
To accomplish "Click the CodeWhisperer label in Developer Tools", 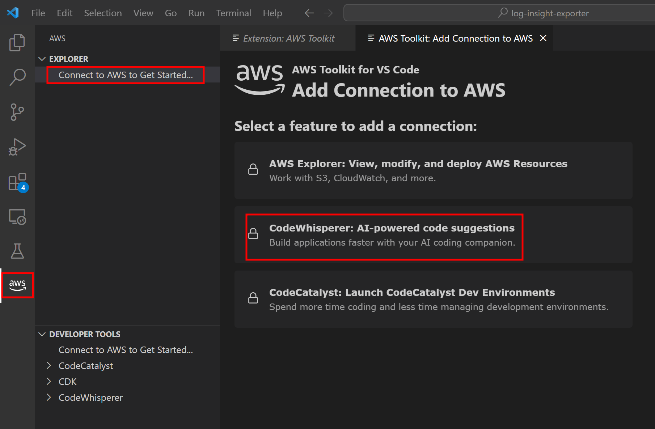I will point(90,398).
